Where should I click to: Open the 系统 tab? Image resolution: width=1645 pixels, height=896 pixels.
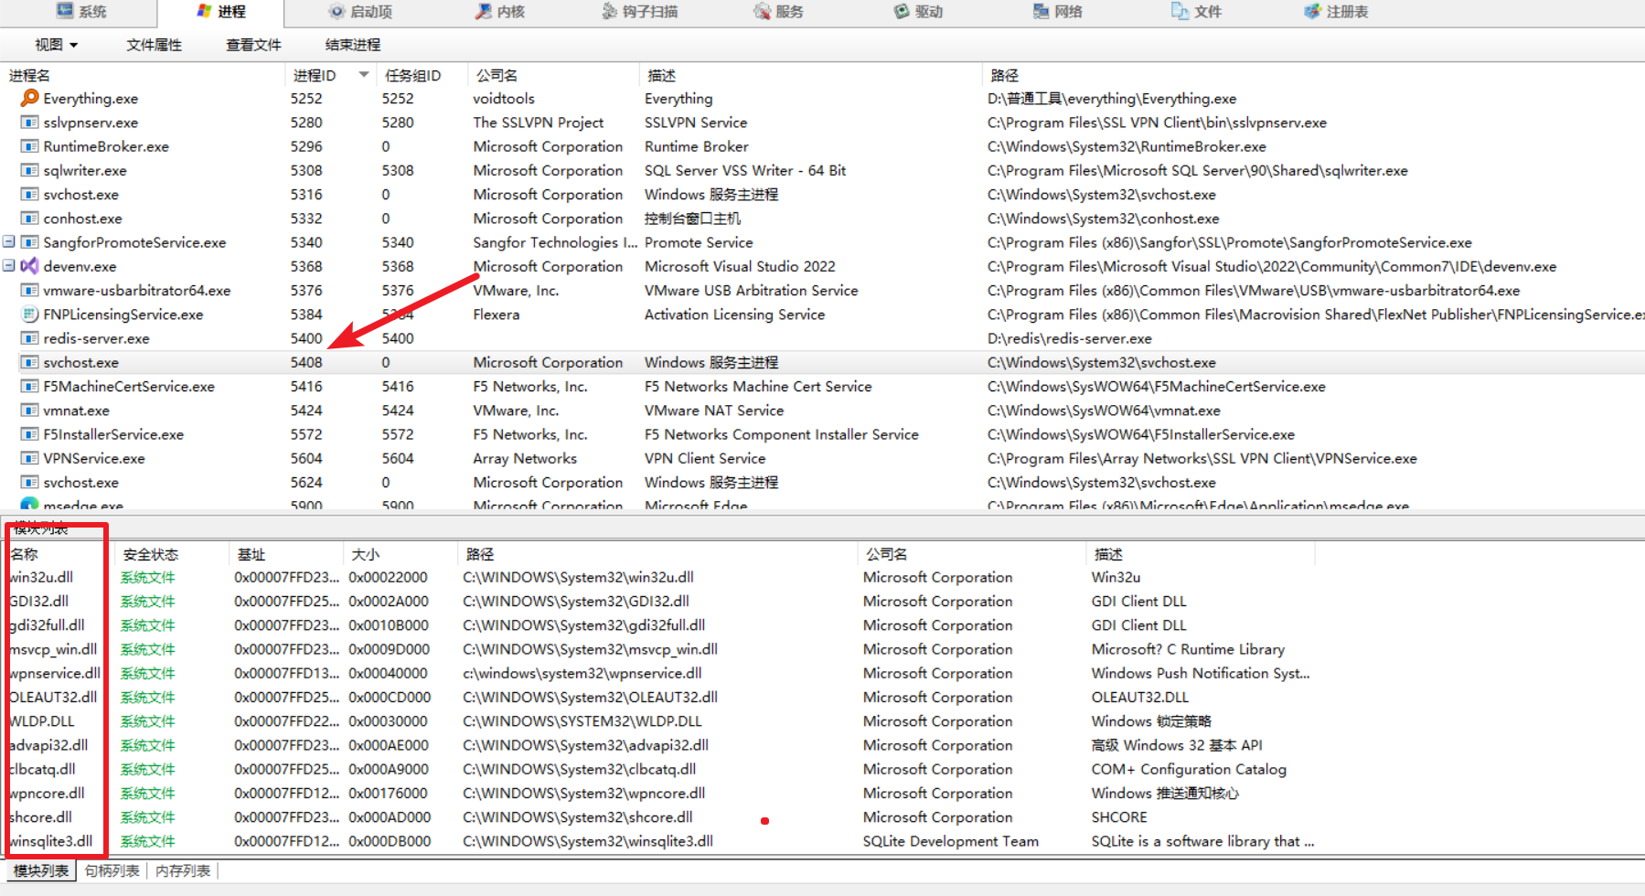click(81, 11)
